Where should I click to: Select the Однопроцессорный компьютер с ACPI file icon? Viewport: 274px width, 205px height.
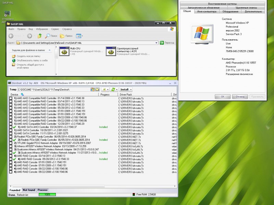coord(111,51)
